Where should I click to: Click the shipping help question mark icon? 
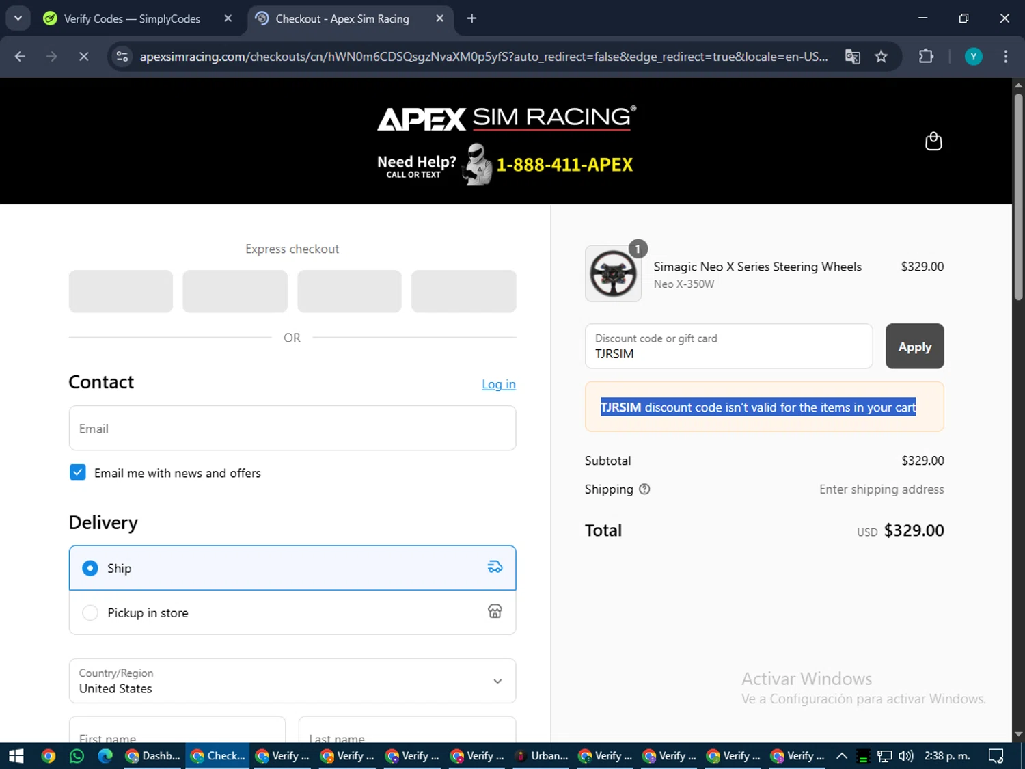pos(644,489)
